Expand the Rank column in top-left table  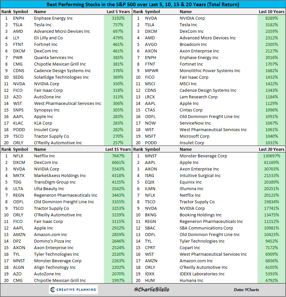point(6,11)
